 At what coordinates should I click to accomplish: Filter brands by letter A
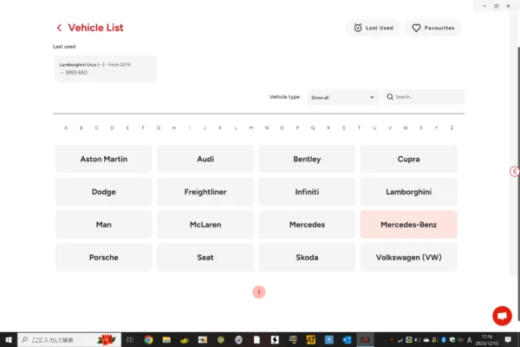pyautogui.click(x=66, y=128)
